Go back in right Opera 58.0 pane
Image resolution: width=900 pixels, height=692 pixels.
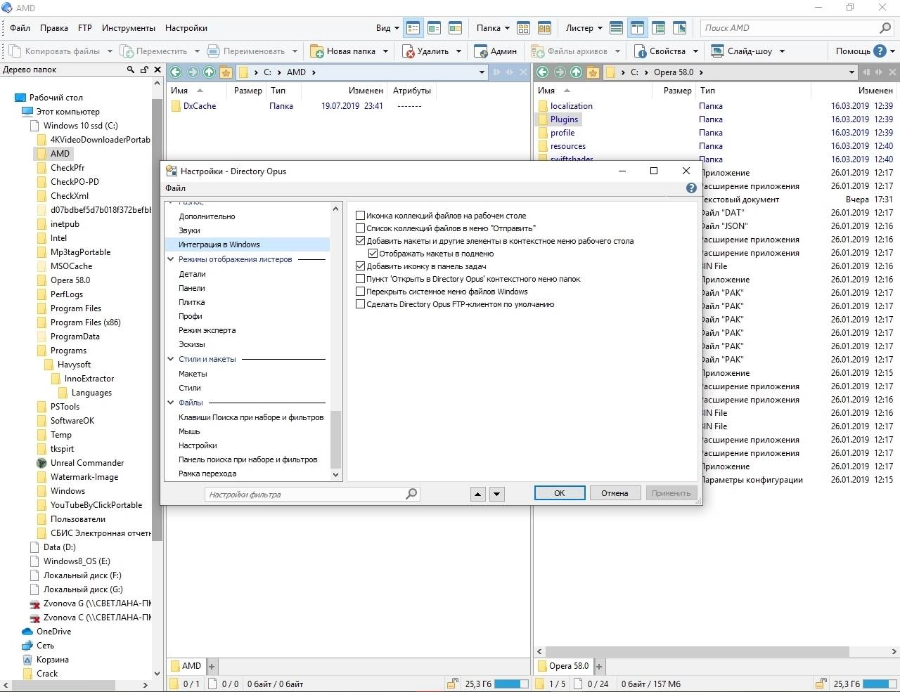pos(543,72)
